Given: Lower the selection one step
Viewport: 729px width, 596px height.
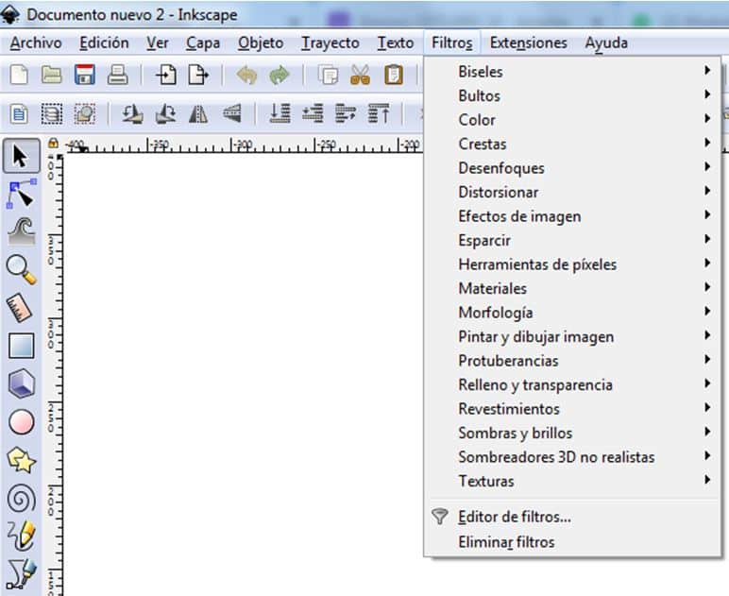Looking at the screenshot, I should coord(313,113).
